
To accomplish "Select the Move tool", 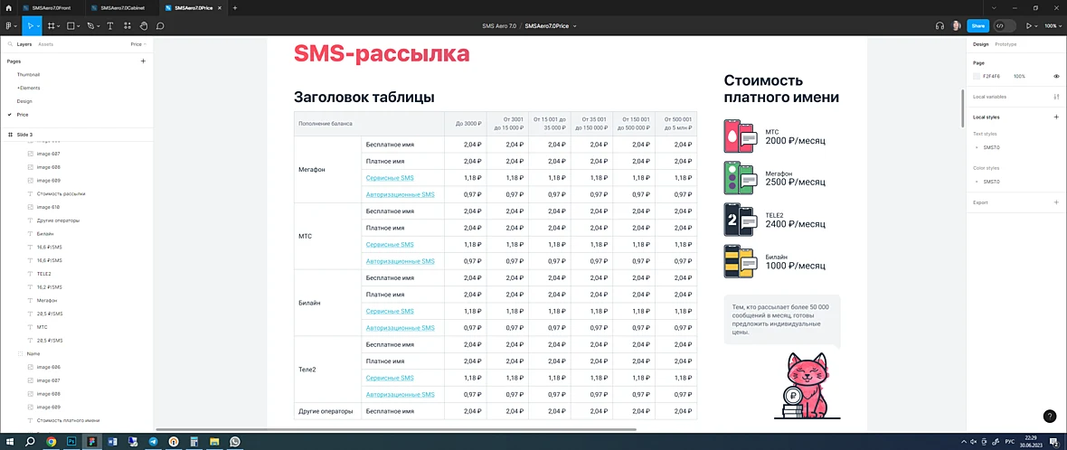I will [29, 26].
